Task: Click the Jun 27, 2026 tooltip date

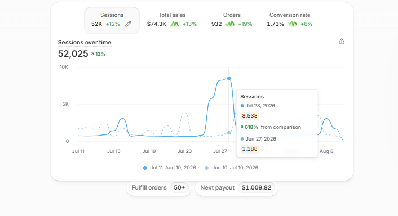Action: [x=260, y=139]
